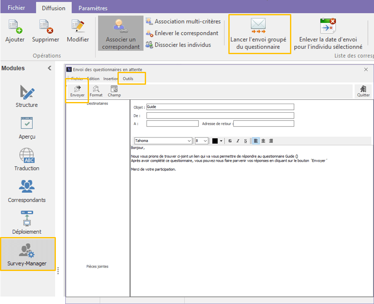Click the "Bonjour," line in the body
This screenshot has width=374, height=304.
tap(138, 148)
